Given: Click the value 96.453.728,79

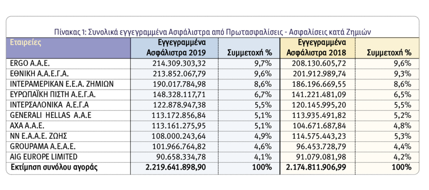Looking at the screenshot, I should (x=321, y=147).
